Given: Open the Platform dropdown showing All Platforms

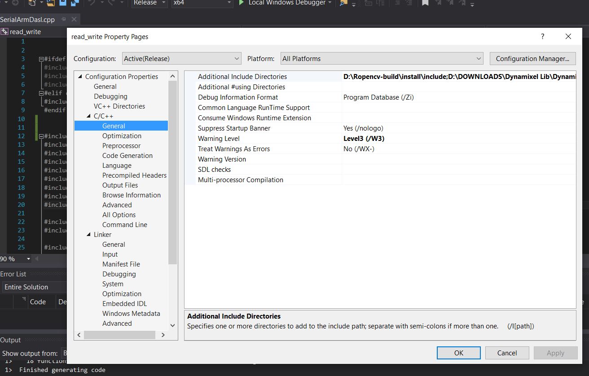Looking at the screenshot, I should point(382,58).
